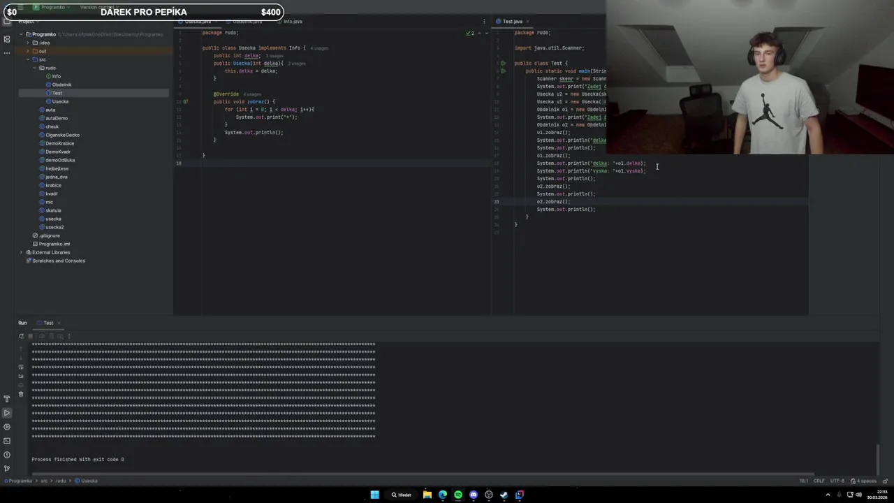Viewport: 894px width, 503px height.
Task: Clear console with trash icon
Action: 21,394
